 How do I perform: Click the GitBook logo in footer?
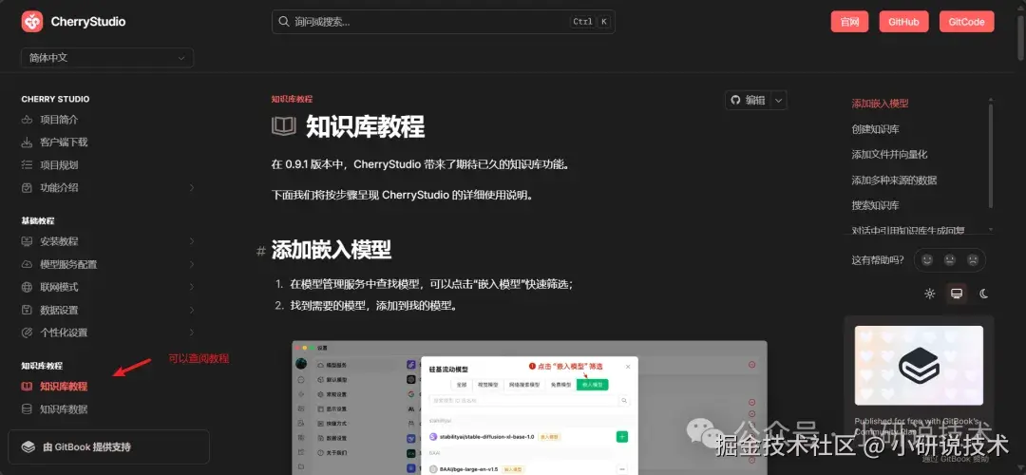coord(28,446)
